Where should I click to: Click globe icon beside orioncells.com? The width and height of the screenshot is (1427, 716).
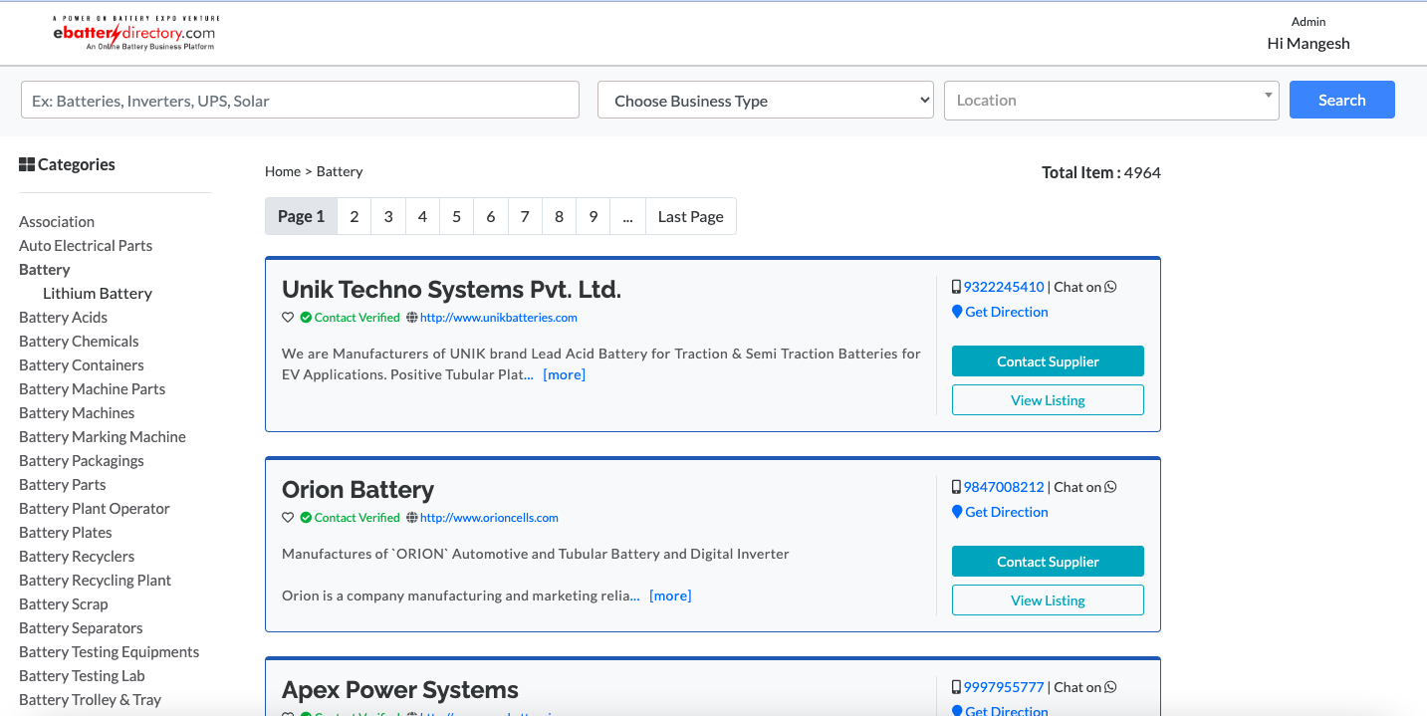click(x=411, y=518)
